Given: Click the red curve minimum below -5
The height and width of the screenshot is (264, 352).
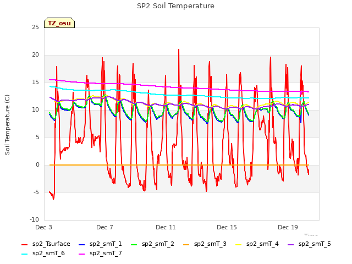Looking at the screenshot, I should coord(53,199).
